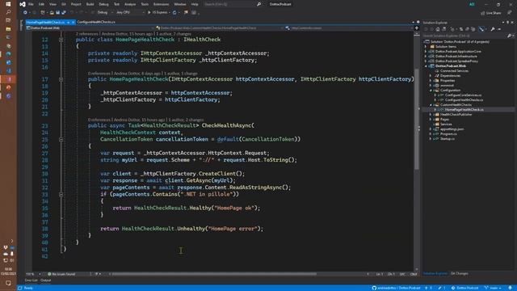Select the Pages folder
The width and height of the screenshot is (517, 291).
point(444,120)
